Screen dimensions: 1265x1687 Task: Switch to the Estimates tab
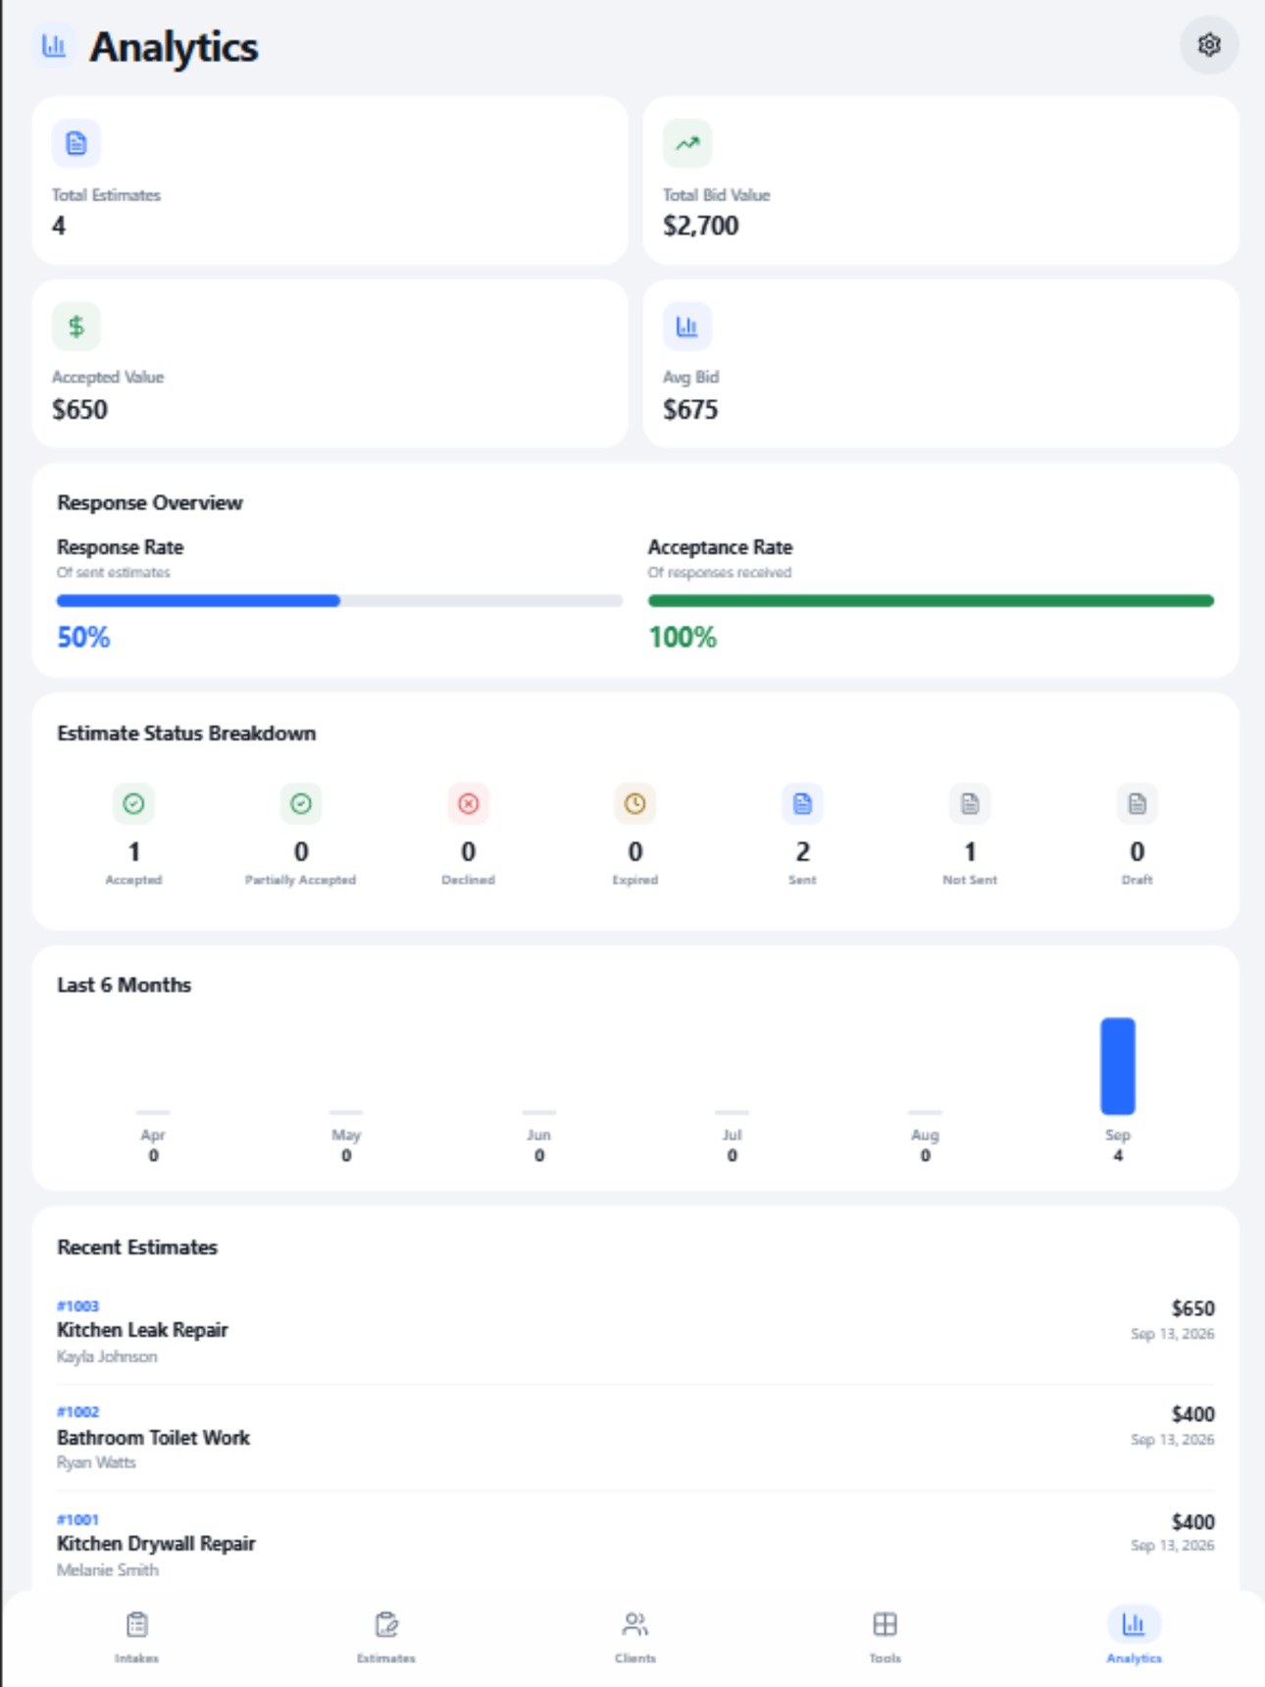386,1637
